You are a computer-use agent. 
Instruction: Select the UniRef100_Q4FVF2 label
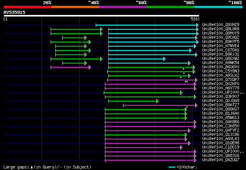(x=221, y=130)
